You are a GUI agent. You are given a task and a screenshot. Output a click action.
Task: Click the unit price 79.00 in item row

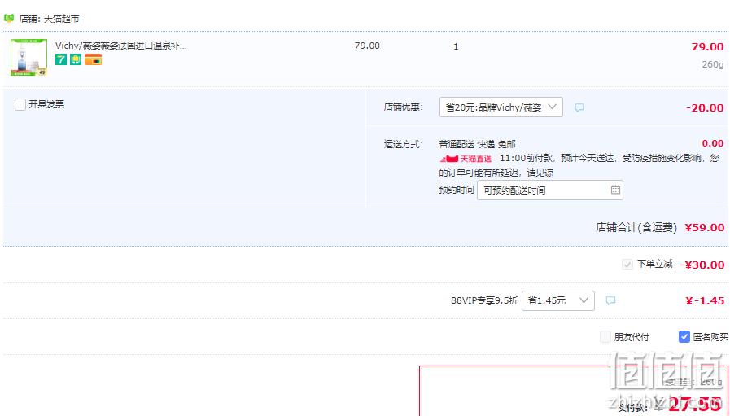(x=367, y=46)
